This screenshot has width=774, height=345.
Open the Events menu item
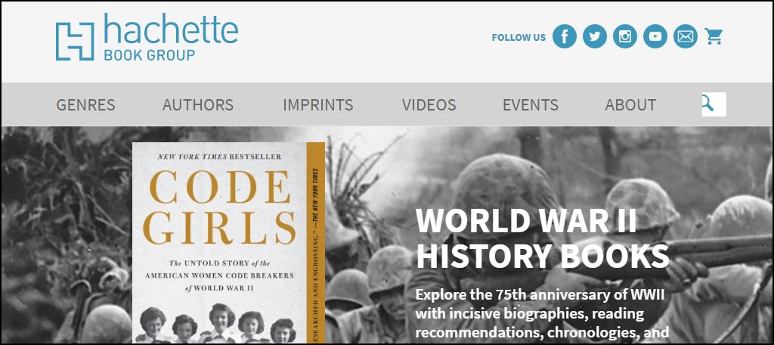point(531,104)
